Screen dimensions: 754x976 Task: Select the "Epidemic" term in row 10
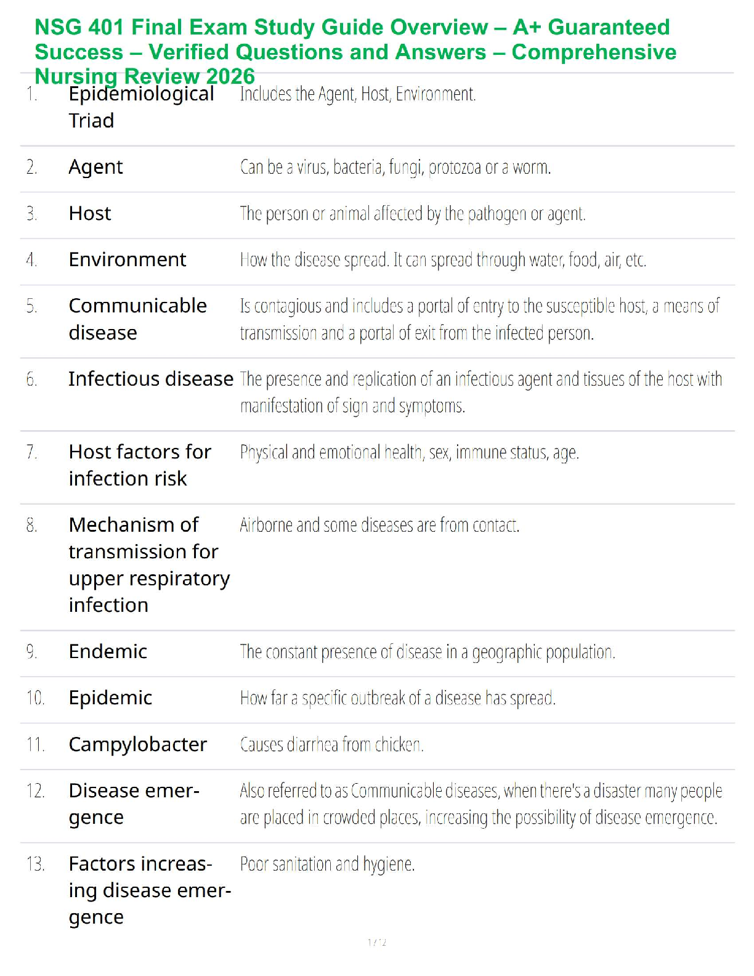110,697
